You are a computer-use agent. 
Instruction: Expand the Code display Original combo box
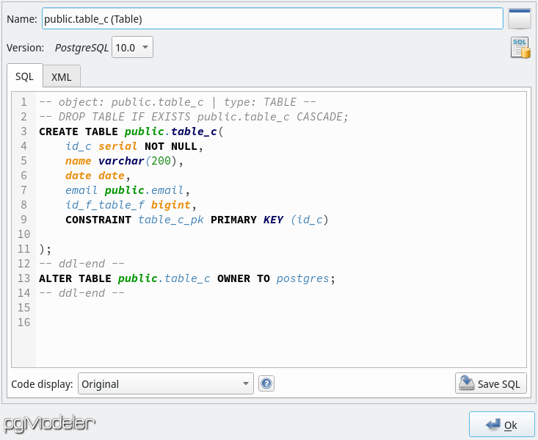pos(166,383)
